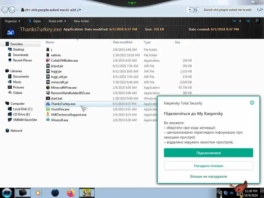
Task: Show hidden system tray icons
Action: pyautogui.click(x=219, y=193)
